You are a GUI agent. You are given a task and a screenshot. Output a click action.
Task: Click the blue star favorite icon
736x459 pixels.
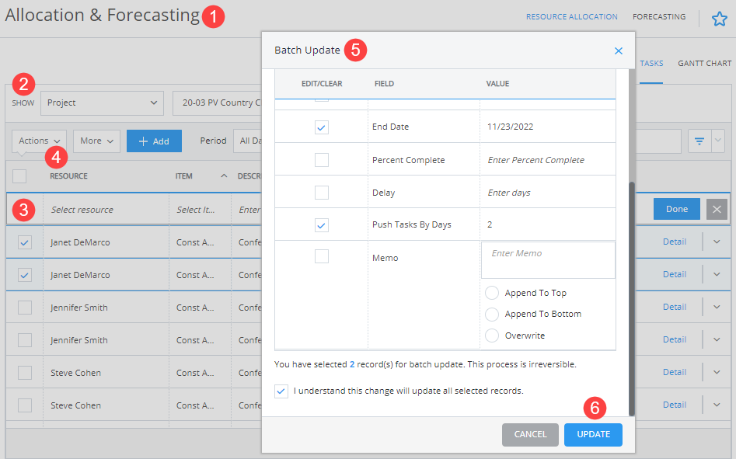coord(720,18)
